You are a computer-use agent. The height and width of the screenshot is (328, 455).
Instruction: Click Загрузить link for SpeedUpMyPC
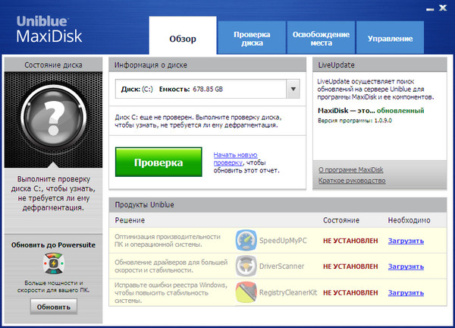coord(406,241)
